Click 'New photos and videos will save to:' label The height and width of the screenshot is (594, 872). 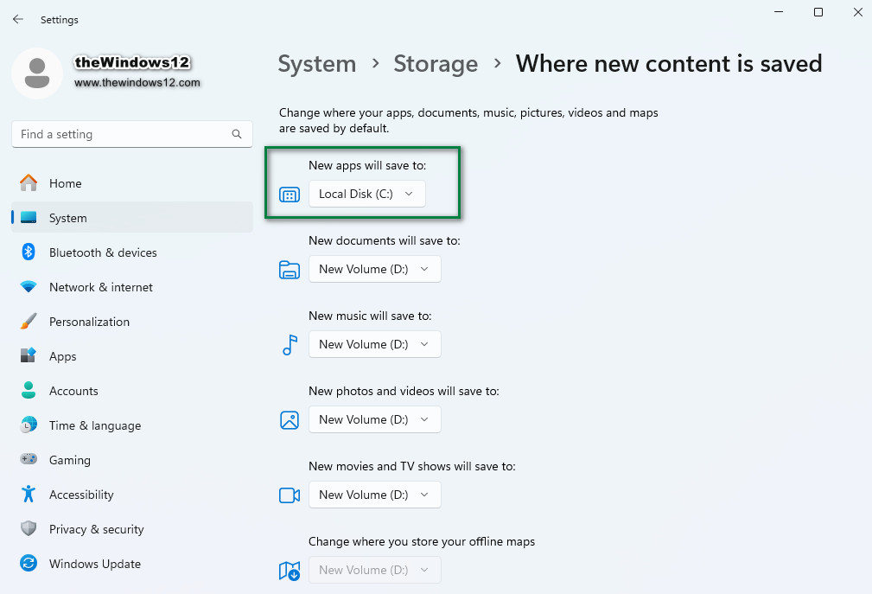(404, 391)
